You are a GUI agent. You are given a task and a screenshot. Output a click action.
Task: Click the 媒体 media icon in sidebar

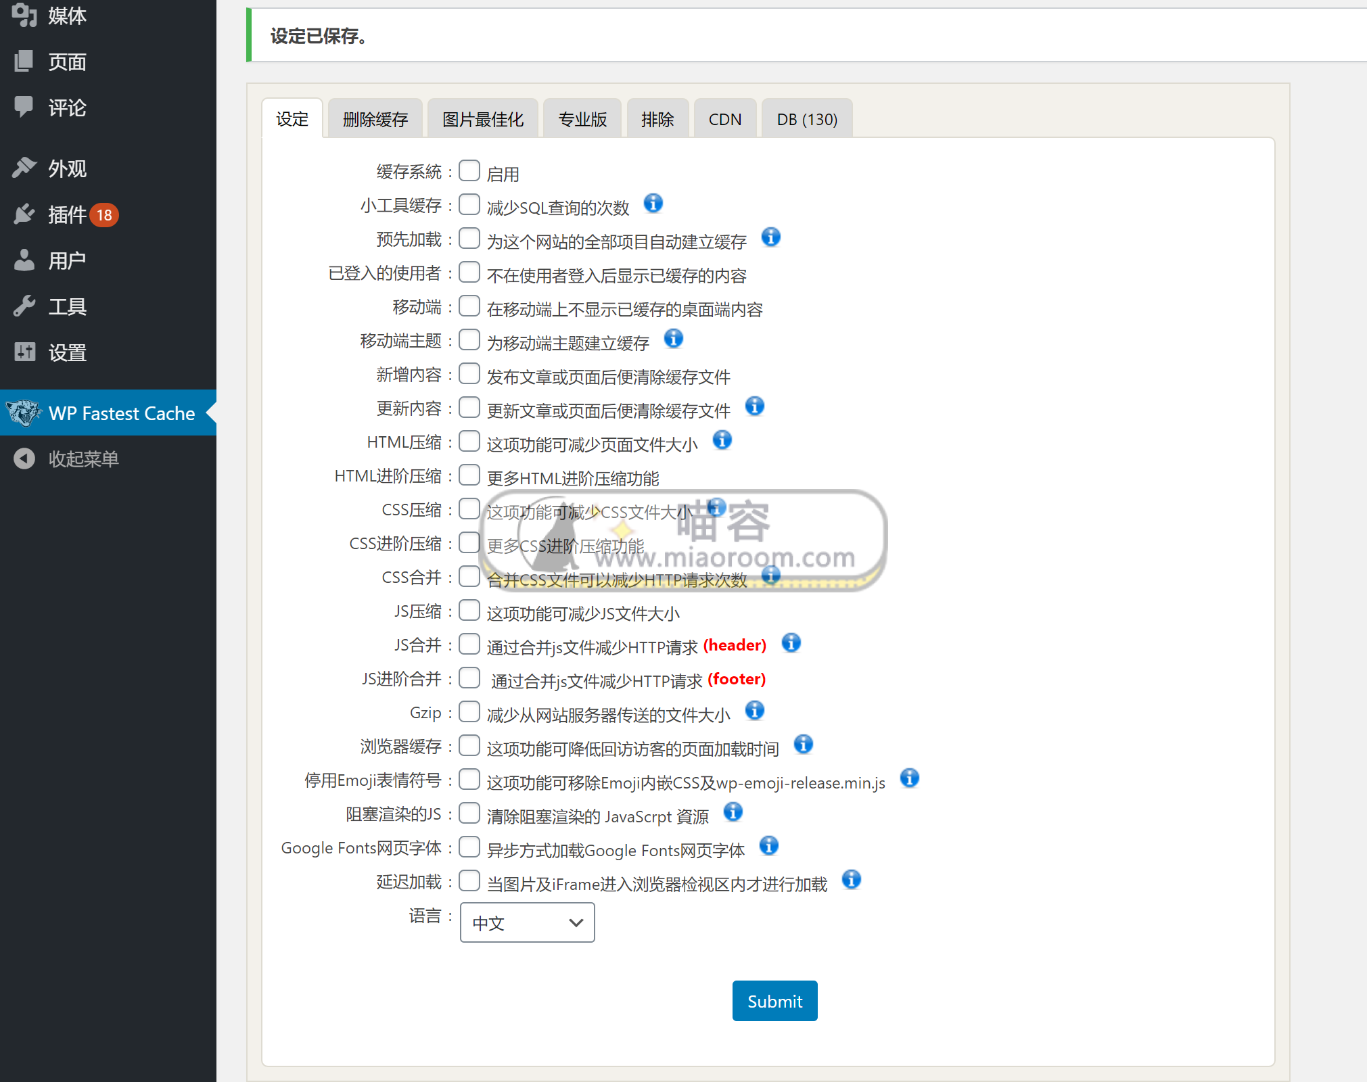pyautogui.click(x=24, y=15)
